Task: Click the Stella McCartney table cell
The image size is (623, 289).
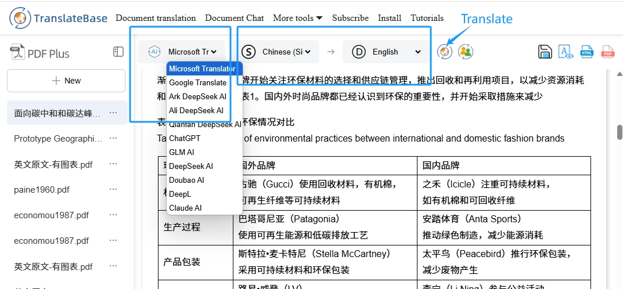Action: pos(325,262)
